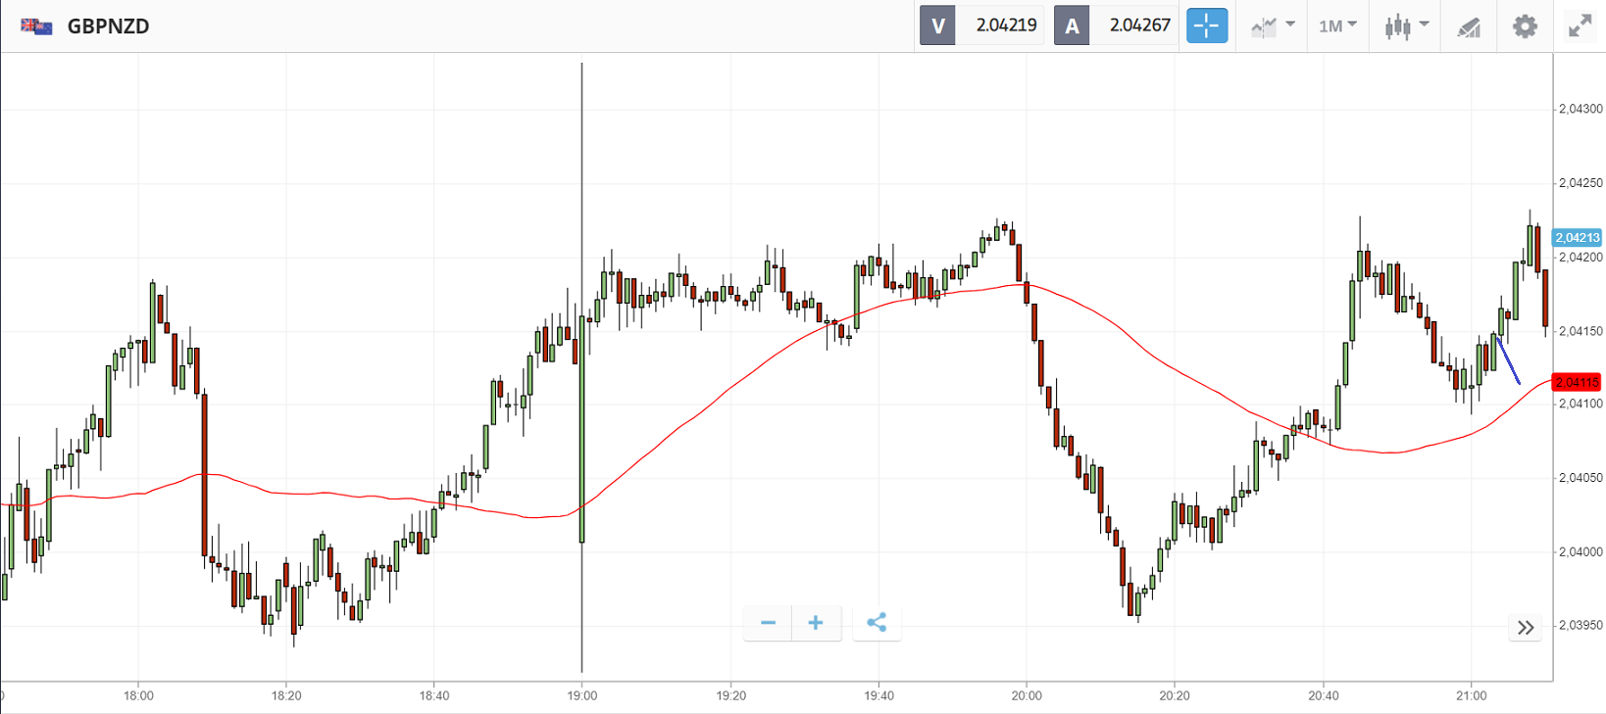
Task: Click the GBPNZD symbol name
Action: (108, 26)
